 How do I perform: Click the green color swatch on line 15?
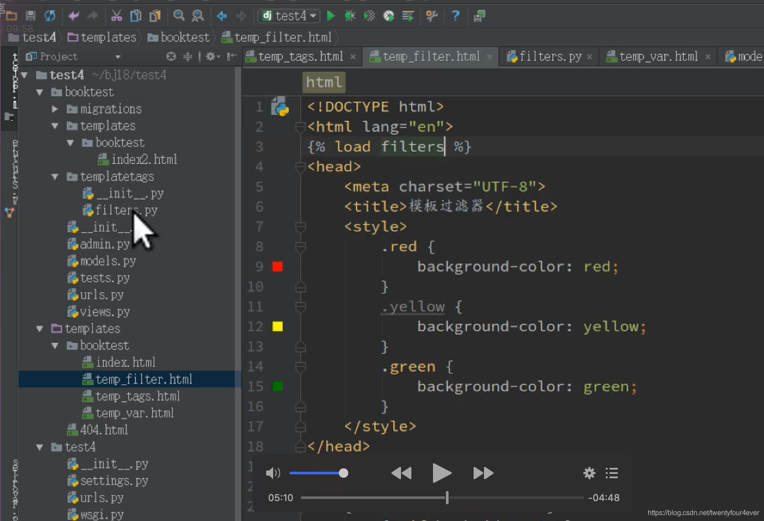tap(277, 387)
